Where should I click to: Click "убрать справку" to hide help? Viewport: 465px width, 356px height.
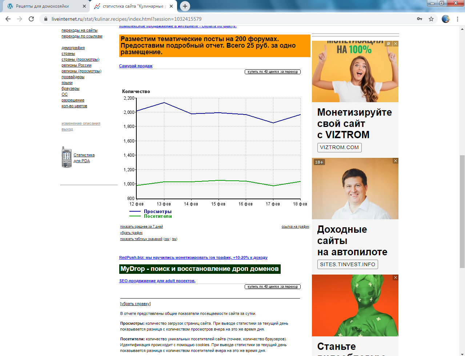coord(135,304)
